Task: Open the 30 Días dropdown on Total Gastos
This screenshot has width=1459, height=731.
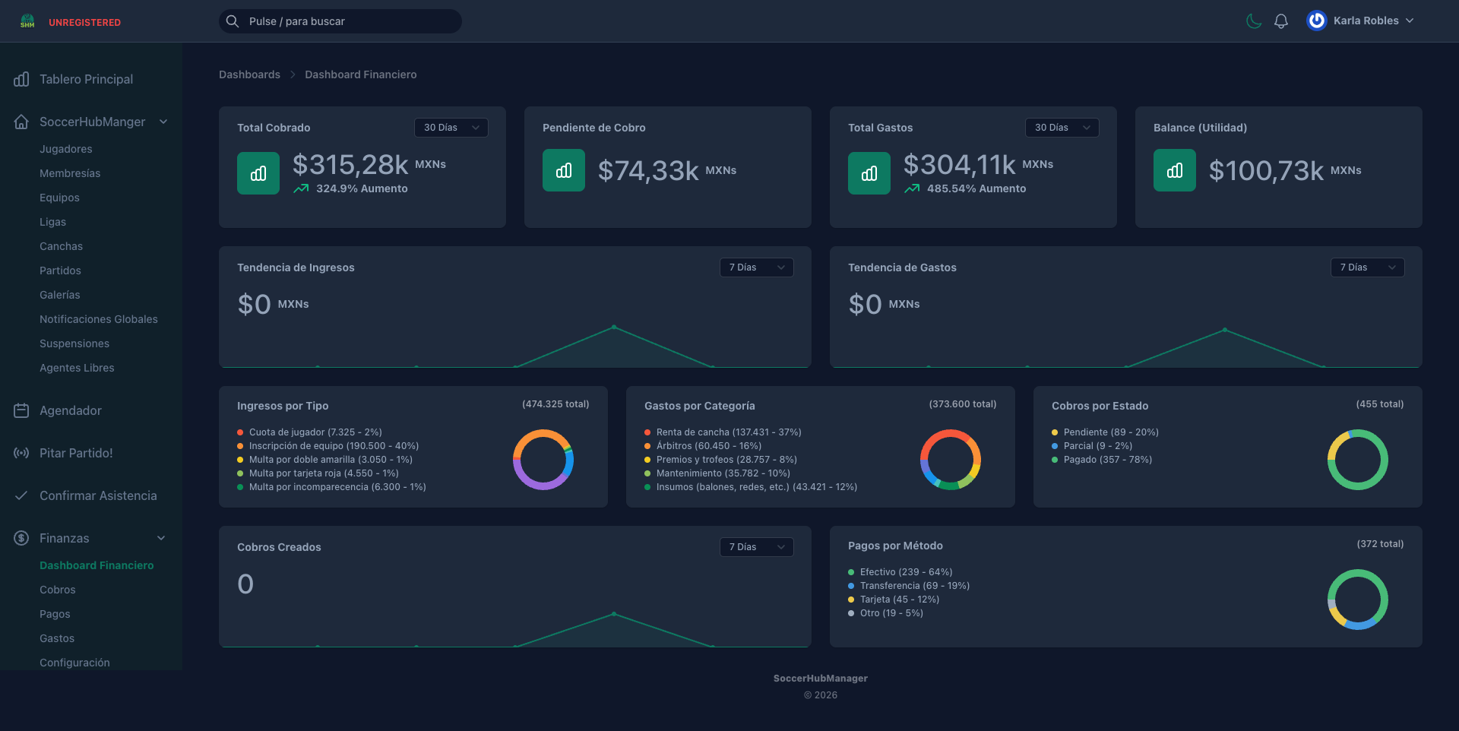Action: click(1062, 128)
